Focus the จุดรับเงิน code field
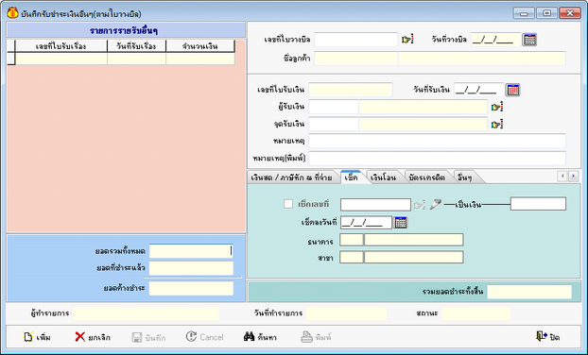This screenshot has width=588, height=355. click(334, 124)
